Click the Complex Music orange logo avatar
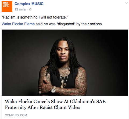The image size is (129, 119). 7,6
